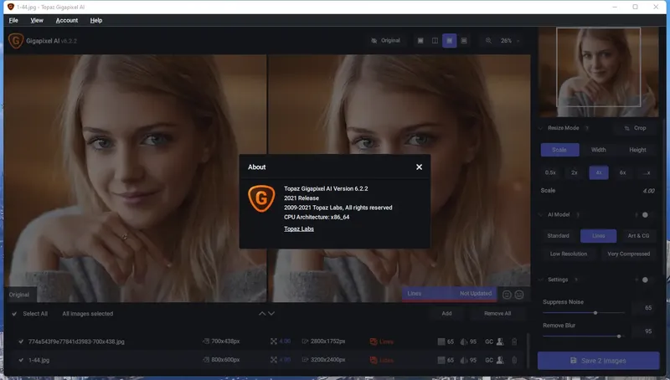Delete 774a543f9e77841d3983-700x438.jpg with trash icon
The height and width of the screenshot is (380, 670).
click(514, 341)
